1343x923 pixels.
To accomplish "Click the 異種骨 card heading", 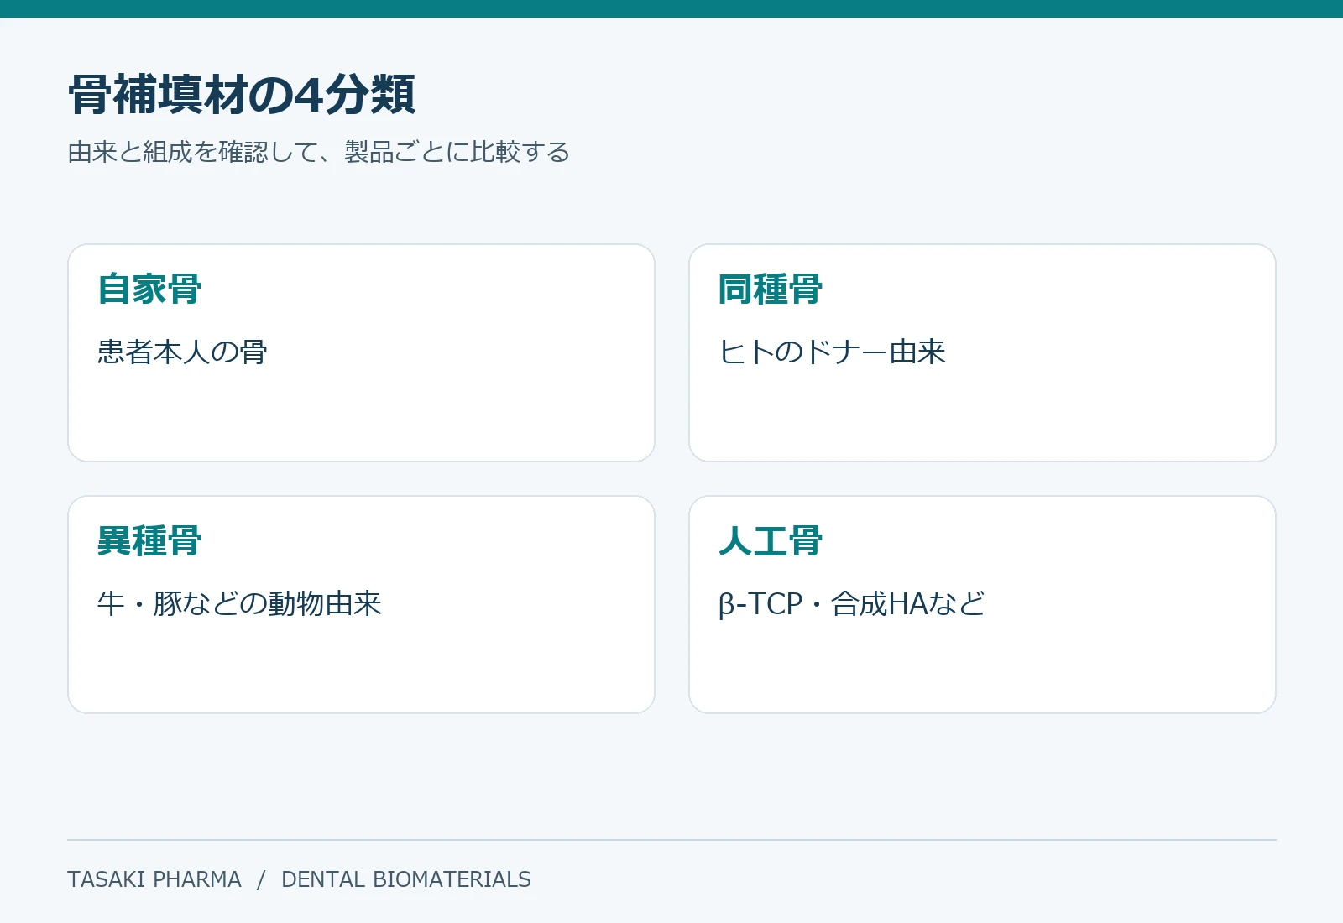I will point(149,540).
